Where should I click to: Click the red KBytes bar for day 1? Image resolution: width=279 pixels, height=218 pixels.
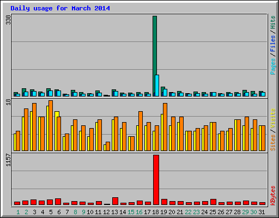point(17,203)
